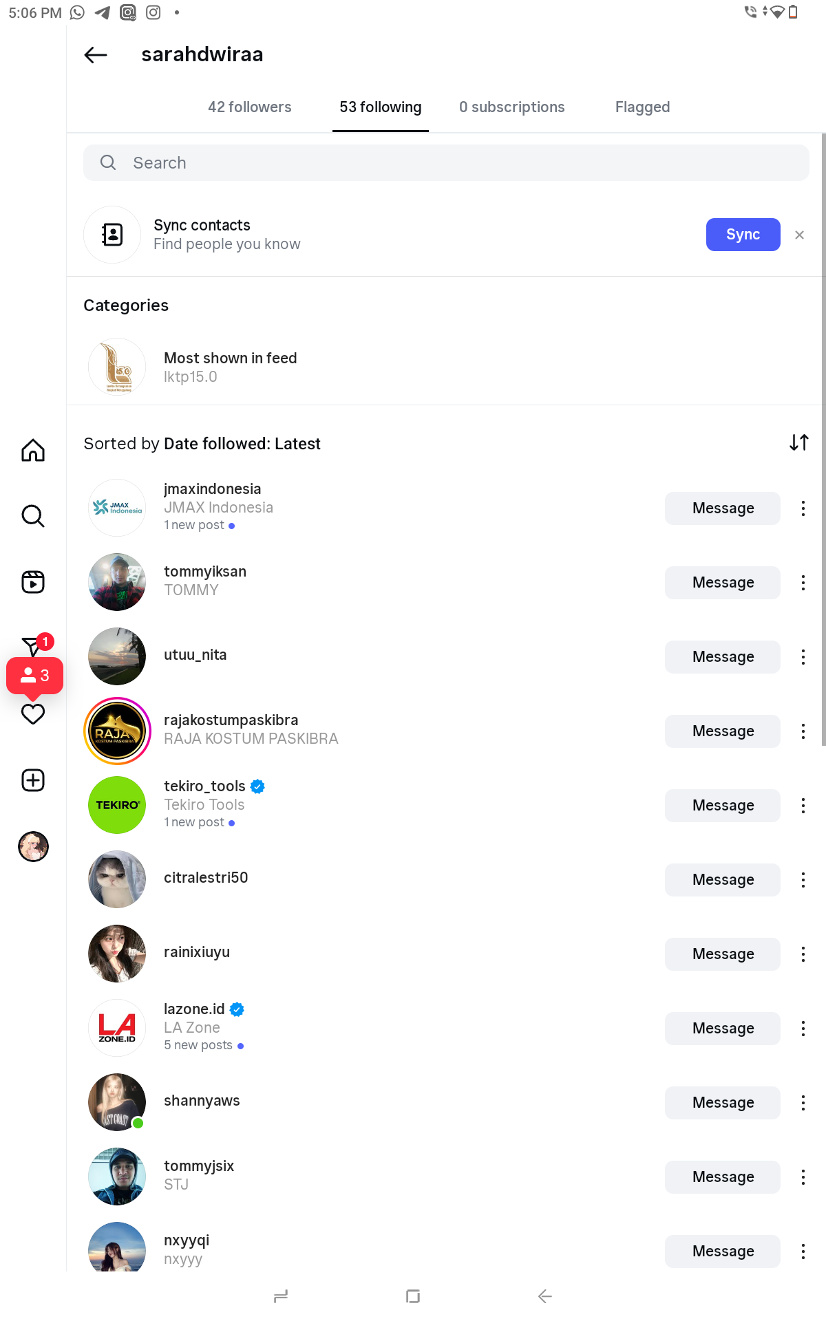Dismiss the Sync contacts banner
Screen dimensions: 826x1321
[799, 235]
